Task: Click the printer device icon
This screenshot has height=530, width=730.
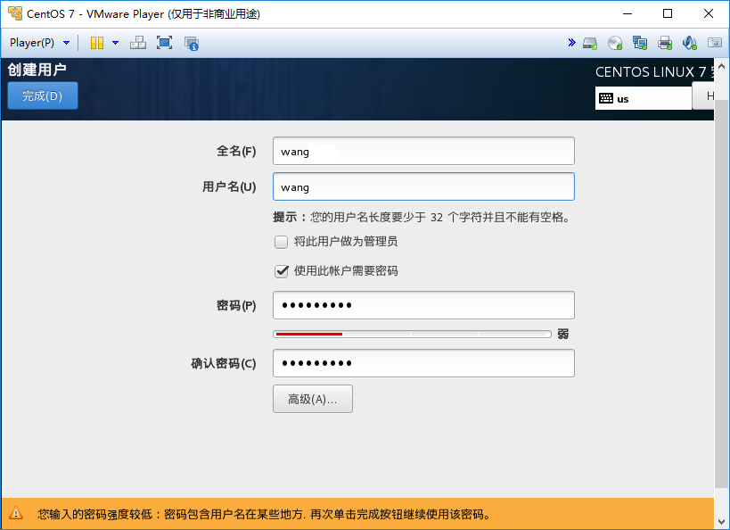Action: (x=665, y=44)
